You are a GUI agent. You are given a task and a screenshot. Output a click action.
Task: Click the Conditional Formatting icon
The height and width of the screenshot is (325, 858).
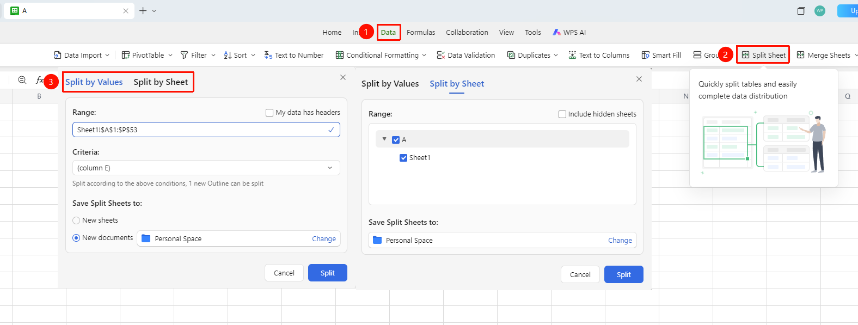coord(340,55)
